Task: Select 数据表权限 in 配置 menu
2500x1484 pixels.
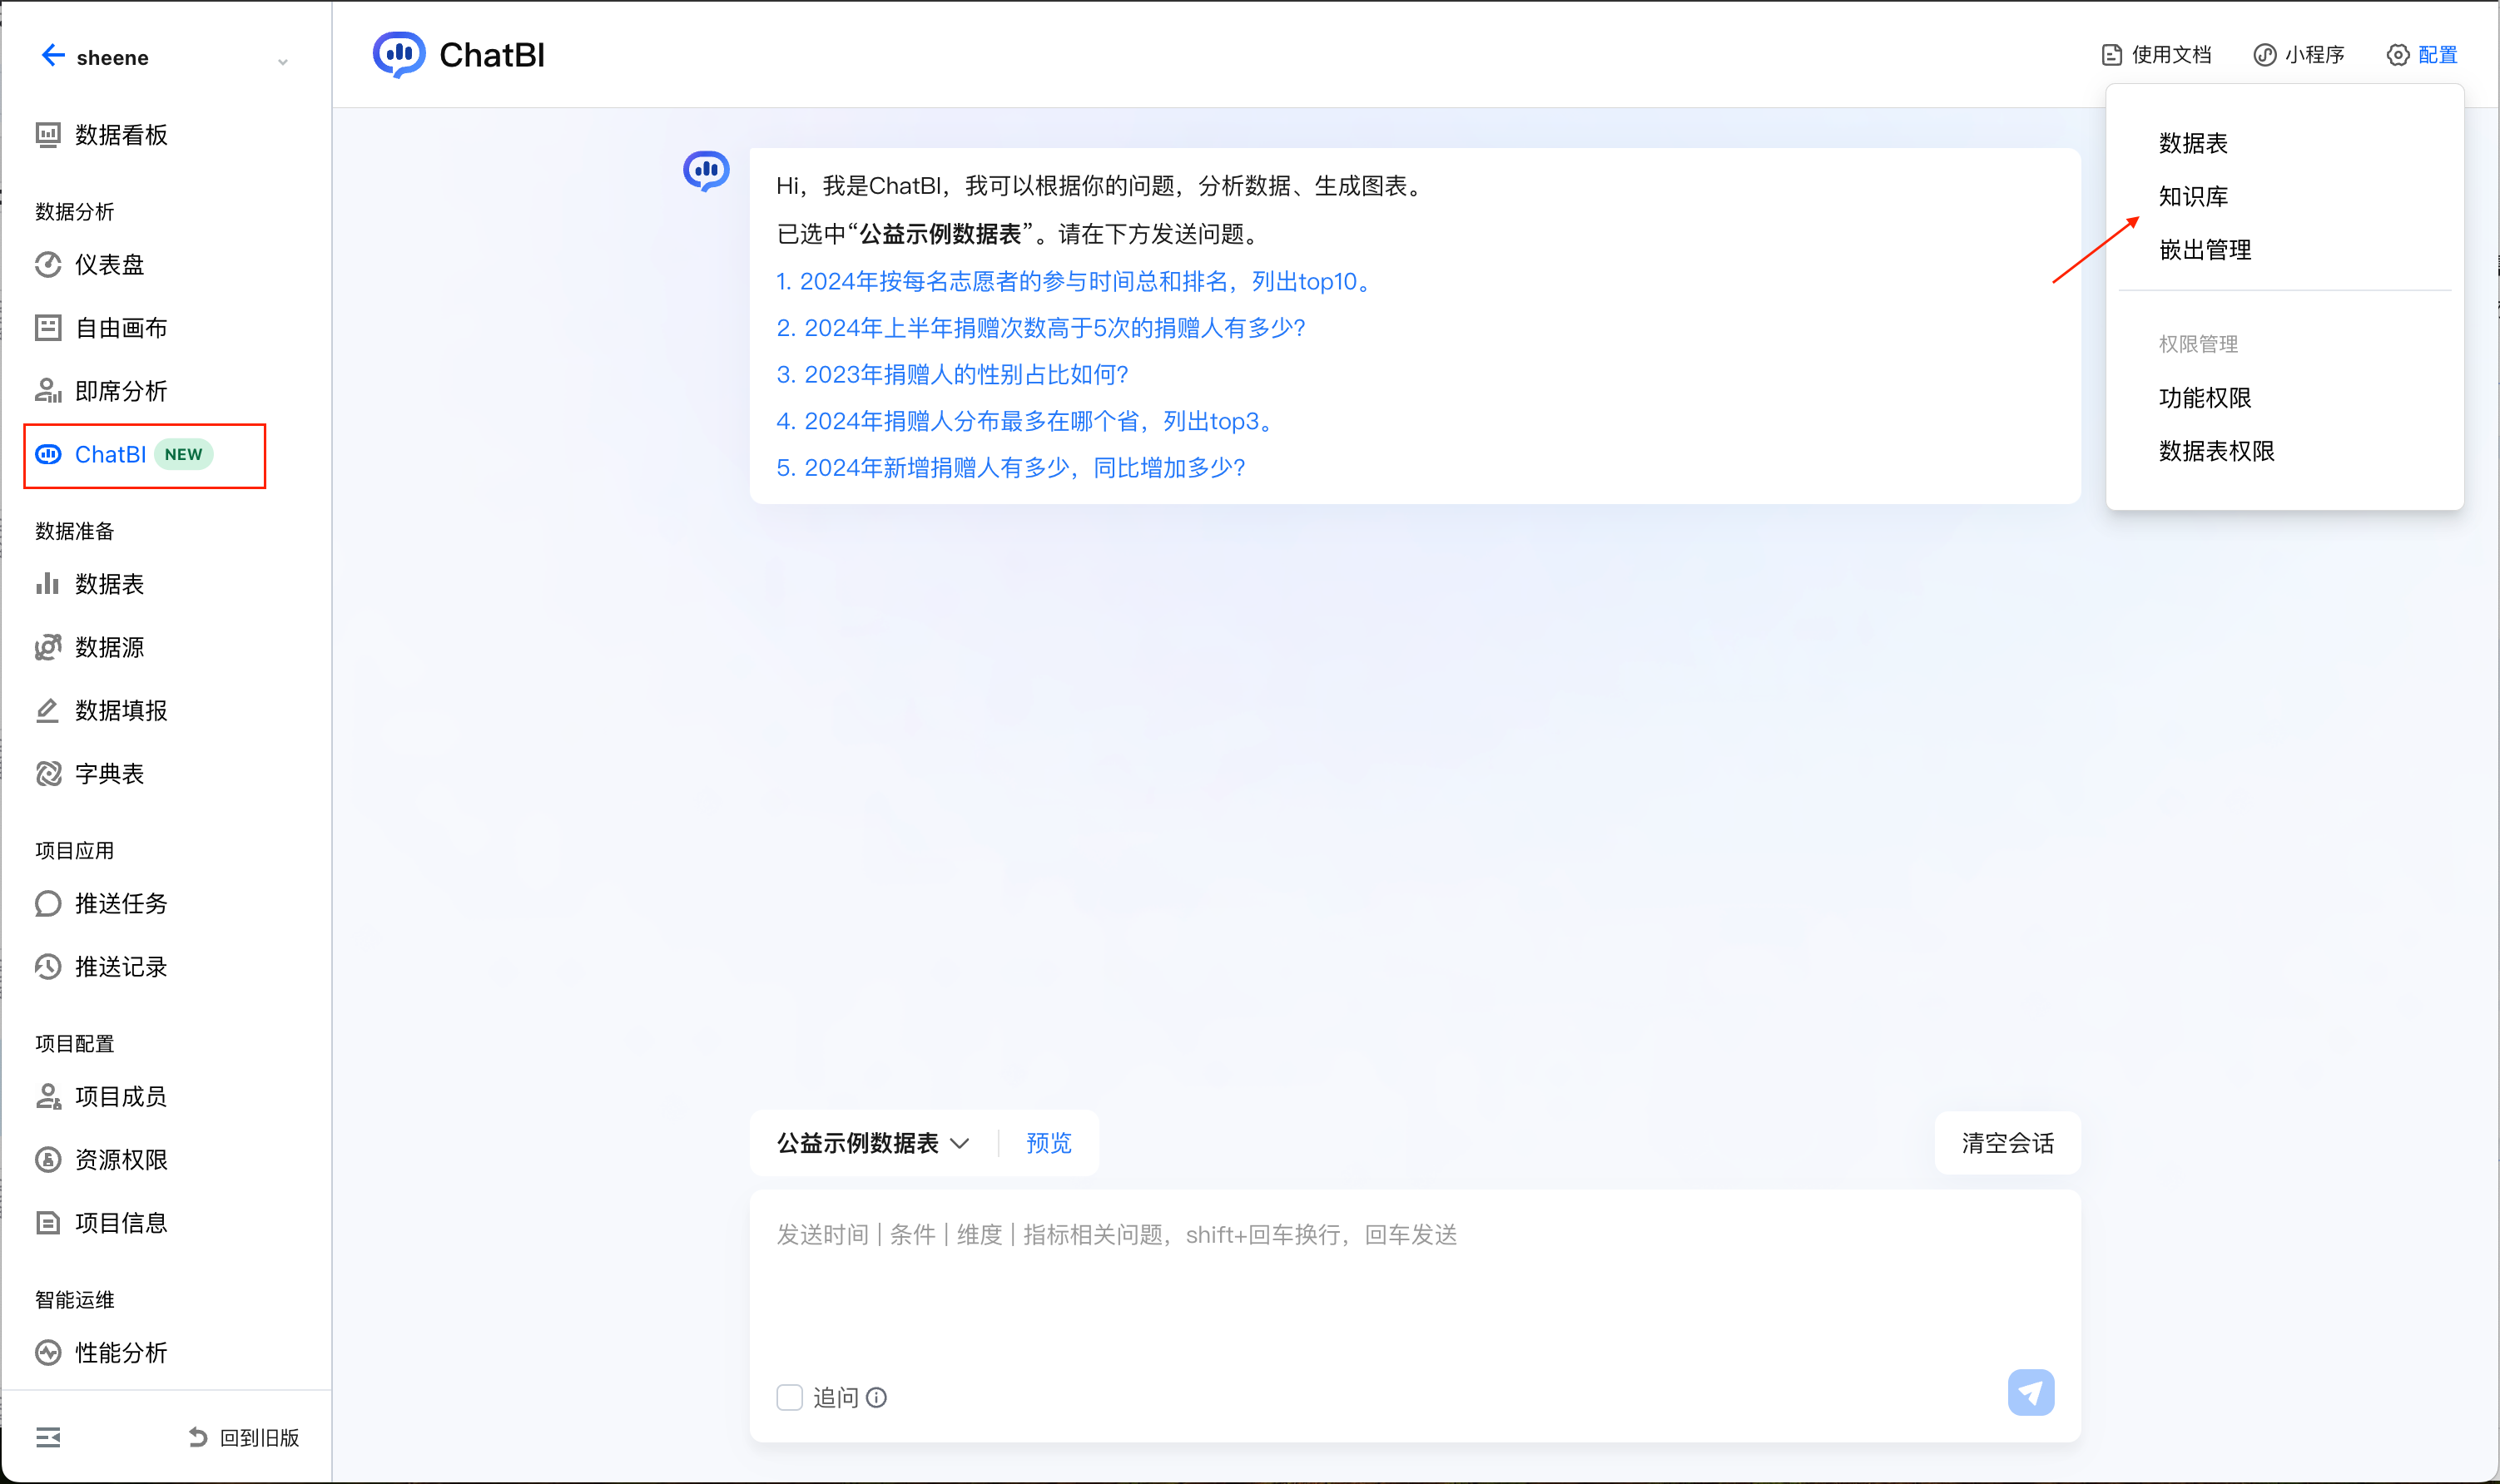Action: (2217, 451)
